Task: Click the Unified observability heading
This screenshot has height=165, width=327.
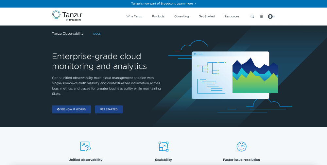Action: coord(85,160)
